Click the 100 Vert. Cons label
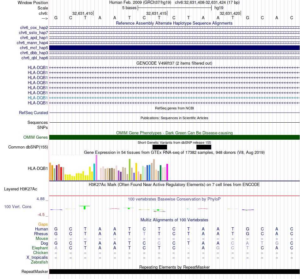300x279 pixels. (x=18, y=206)
